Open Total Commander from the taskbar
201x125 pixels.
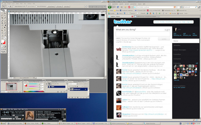[100, 123]
